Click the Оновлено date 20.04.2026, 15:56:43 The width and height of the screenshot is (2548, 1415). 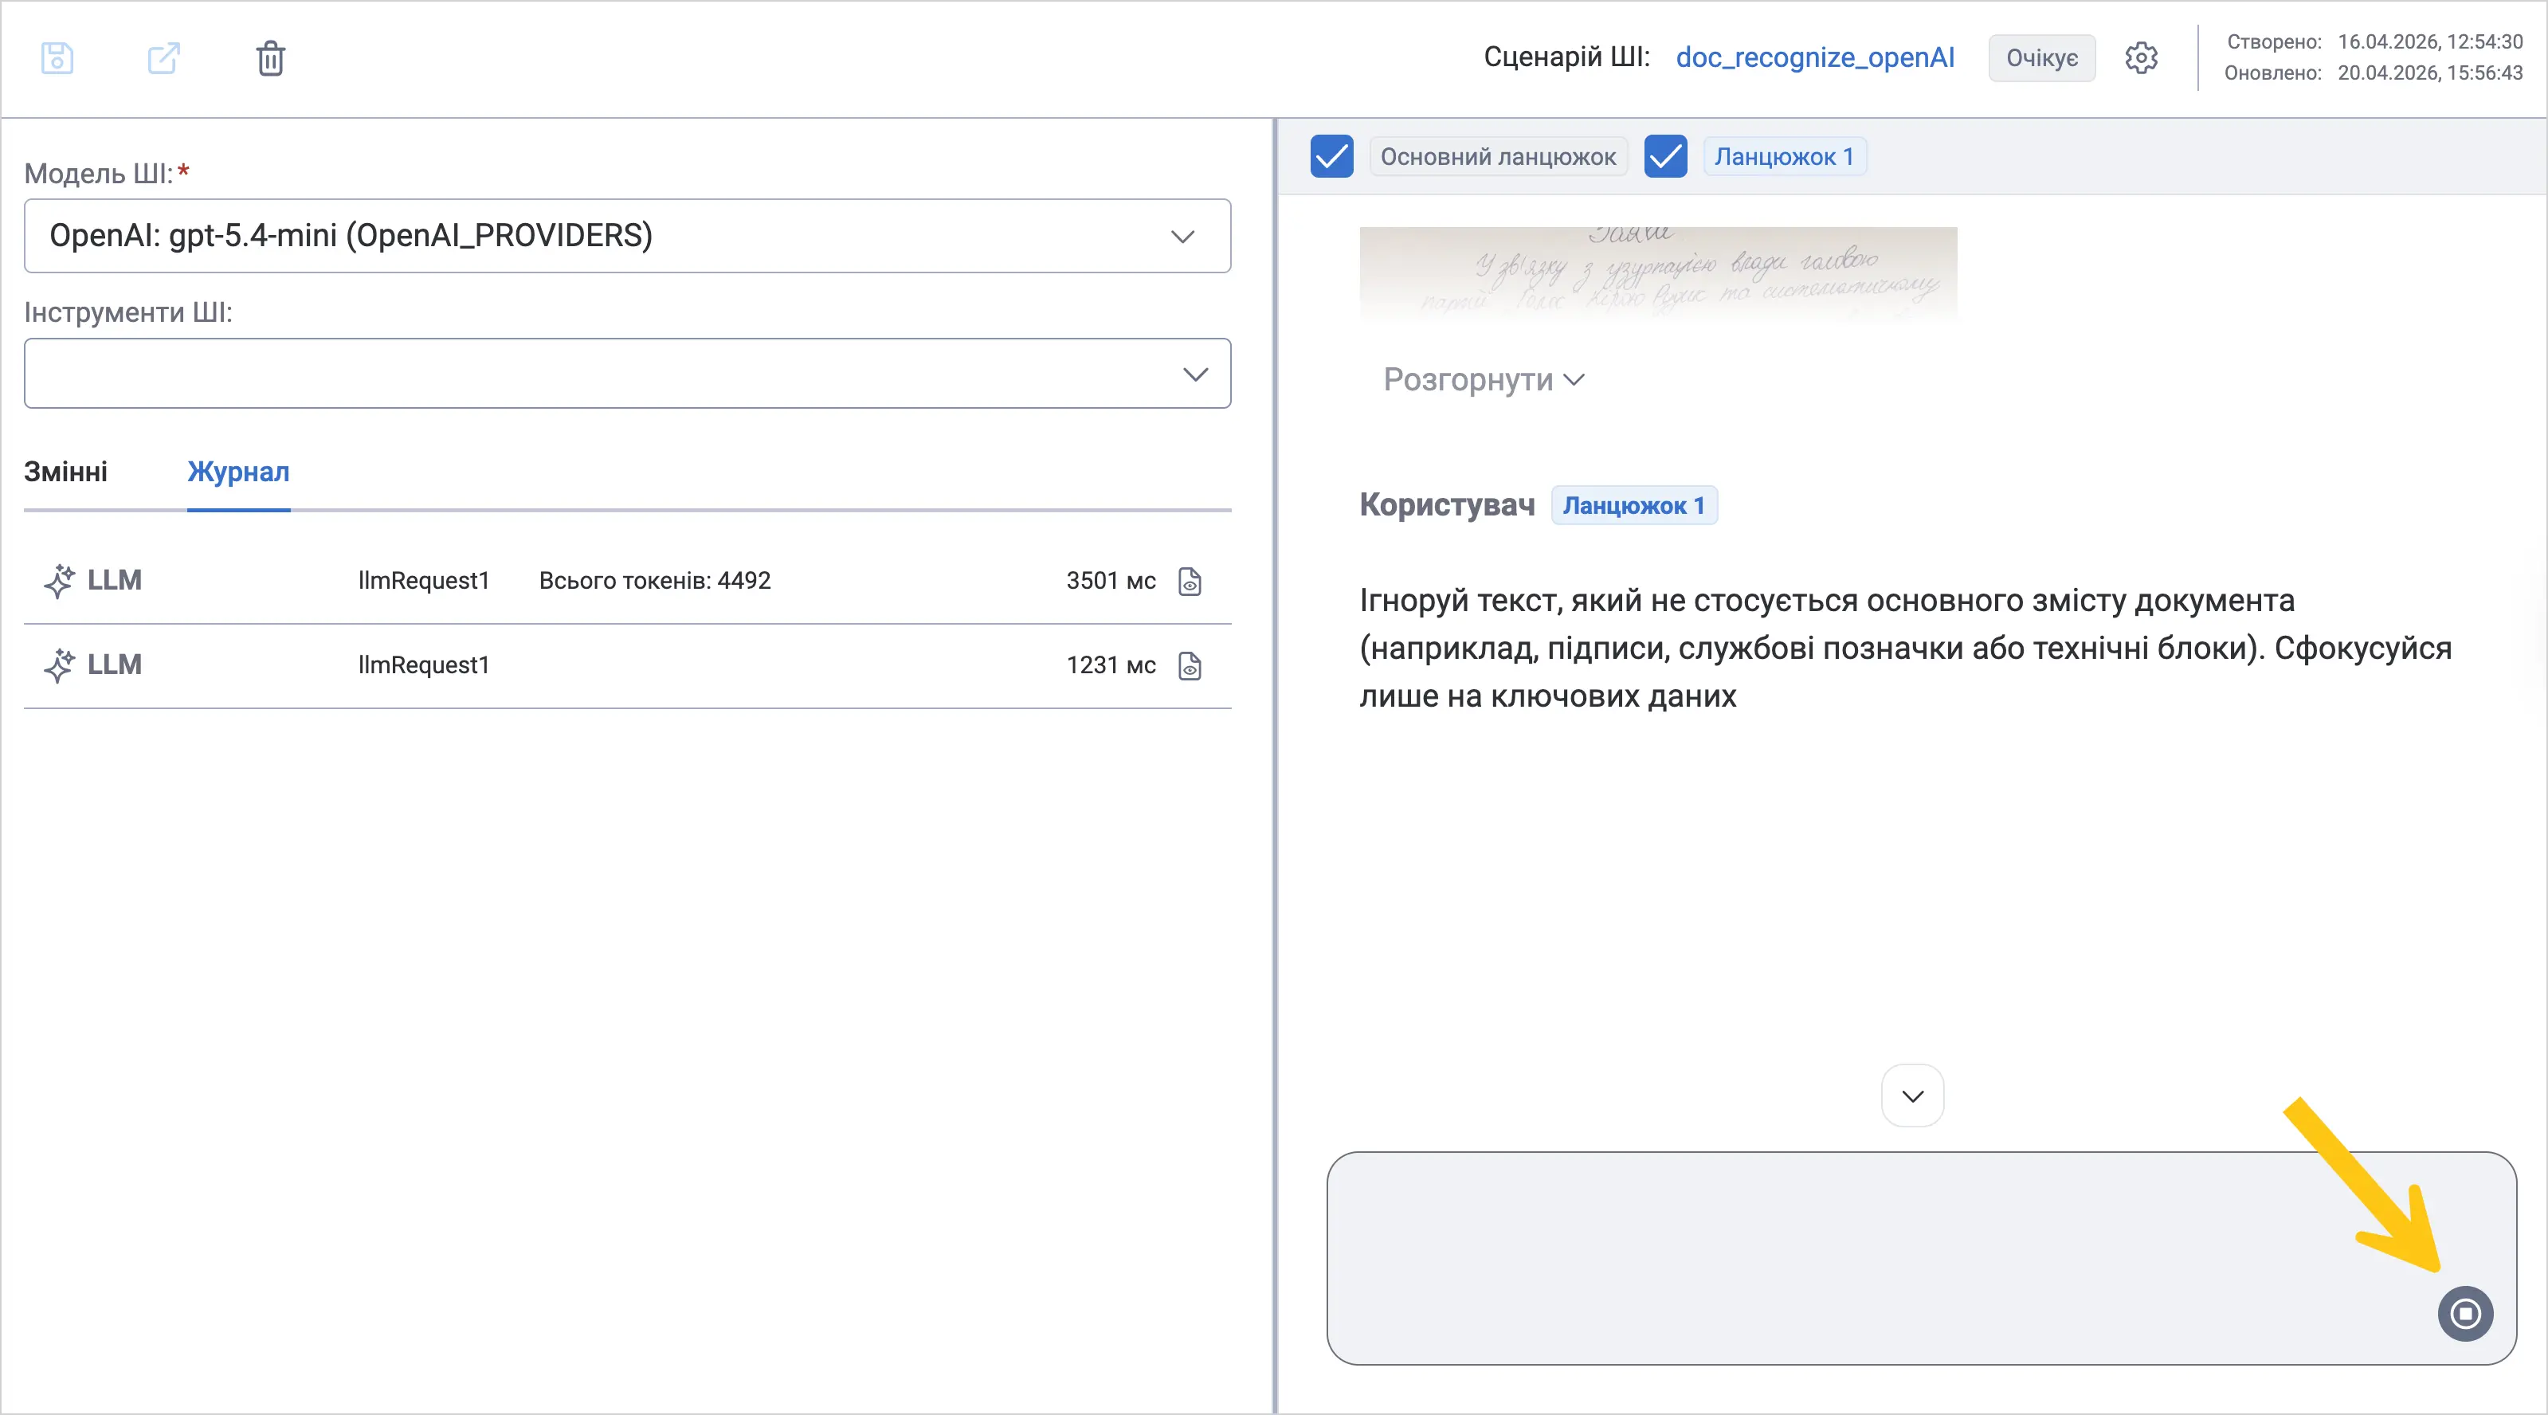pos(2429,73)
